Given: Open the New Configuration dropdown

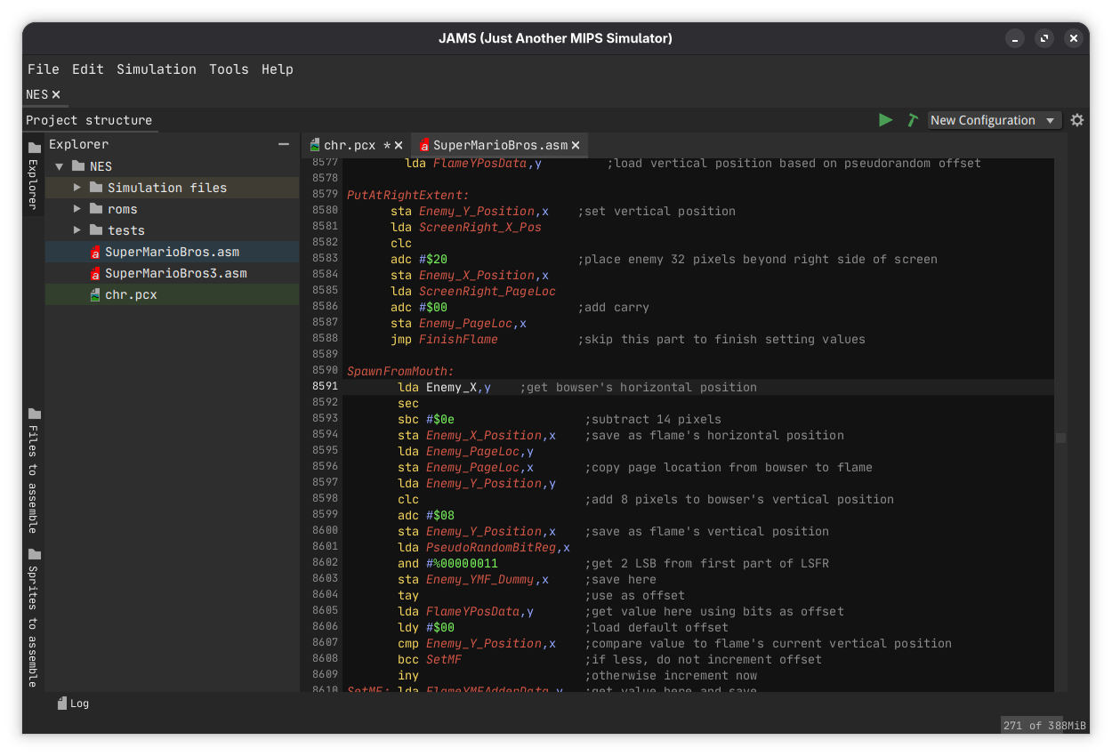Looking at the screenshot, I should (994, 119).
